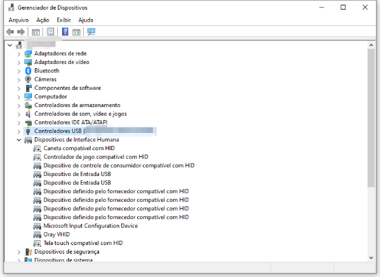The image size is (380, 277).
Task: Expand Controladores IDE ATA/ATAPI
Action: pyautogui.click(x=19, y=122)
